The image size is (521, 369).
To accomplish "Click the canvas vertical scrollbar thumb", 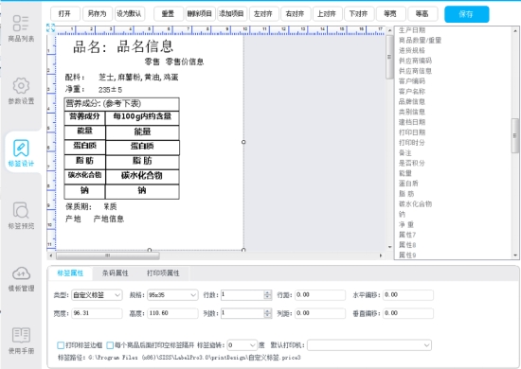I will (x=389, y=57).
